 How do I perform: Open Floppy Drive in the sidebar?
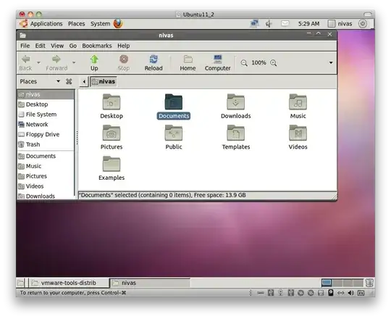click(46, 134)
